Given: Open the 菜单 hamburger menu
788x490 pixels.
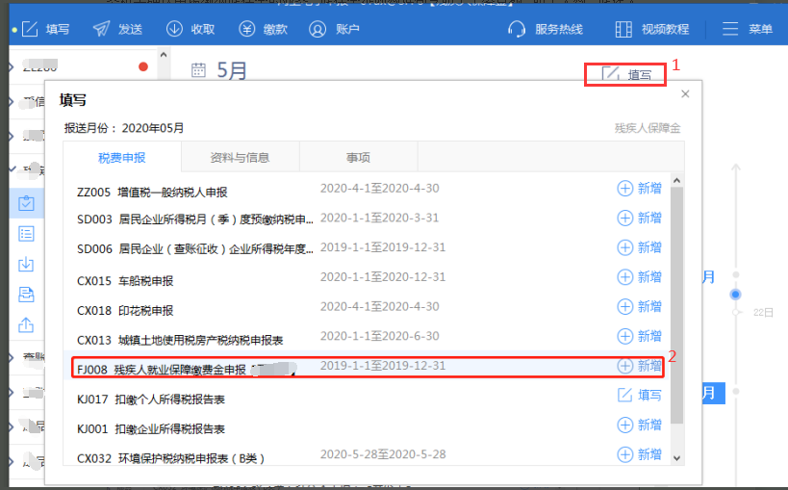Looking at the screenshot, I should click(748, 29).
